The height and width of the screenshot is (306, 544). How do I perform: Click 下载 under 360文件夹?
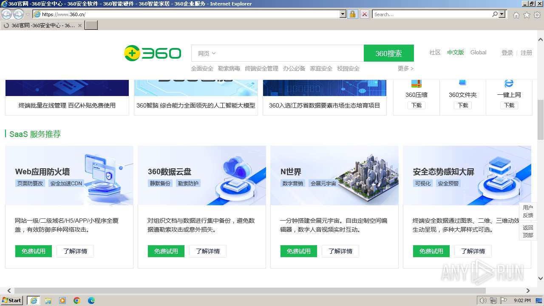(x=462, y=105)
